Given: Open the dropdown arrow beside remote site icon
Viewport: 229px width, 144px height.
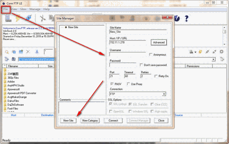Looking at the screenshot, I should [x=195, y=52].
